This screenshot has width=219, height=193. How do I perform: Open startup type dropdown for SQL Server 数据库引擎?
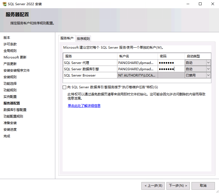pos(208,69)
